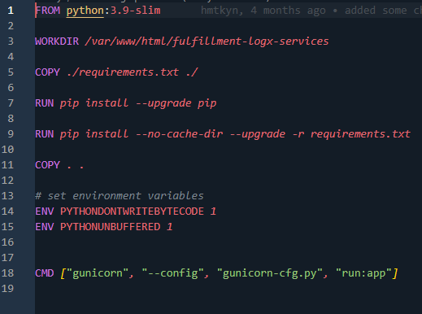The height and width of the screenshot is (314, 422).
Task: Click the underlined python image name
Action: pyautogui.click(x=85, y=11)
